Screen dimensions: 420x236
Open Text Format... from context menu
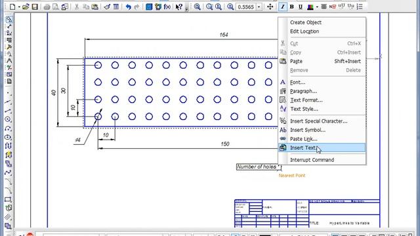(x=322, y=100)
